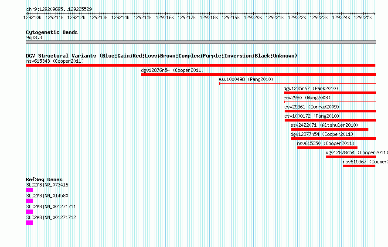The height and width of the screenshot is (247, 388).
Task: Open the dgv12876n54 (Cooper2011) variant label
Action: coord(172,70)
